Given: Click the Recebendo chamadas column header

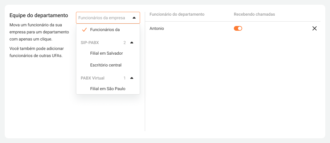Looking at the screenshot, I should click(x=254, y=14).
